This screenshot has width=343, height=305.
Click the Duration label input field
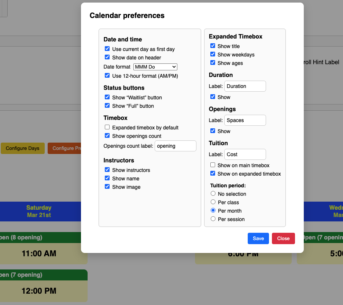tap(245, 86)
